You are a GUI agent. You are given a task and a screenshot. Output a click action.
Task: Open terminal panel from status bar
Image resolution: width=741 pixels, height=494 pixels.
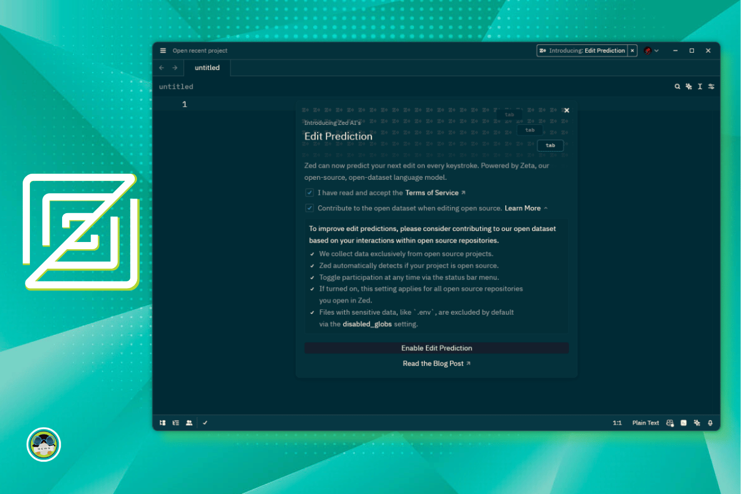coord(683,423)
